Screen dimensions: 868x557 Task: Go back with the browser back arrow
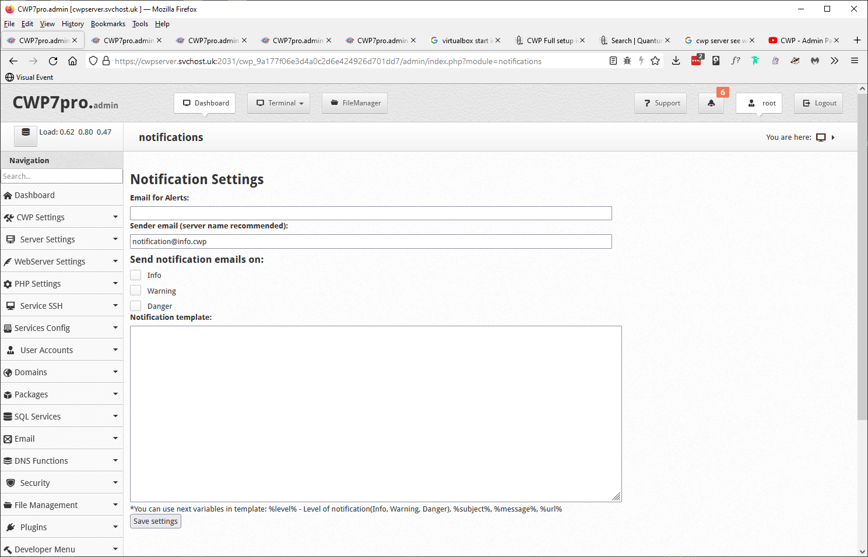[x=13, y=61]
